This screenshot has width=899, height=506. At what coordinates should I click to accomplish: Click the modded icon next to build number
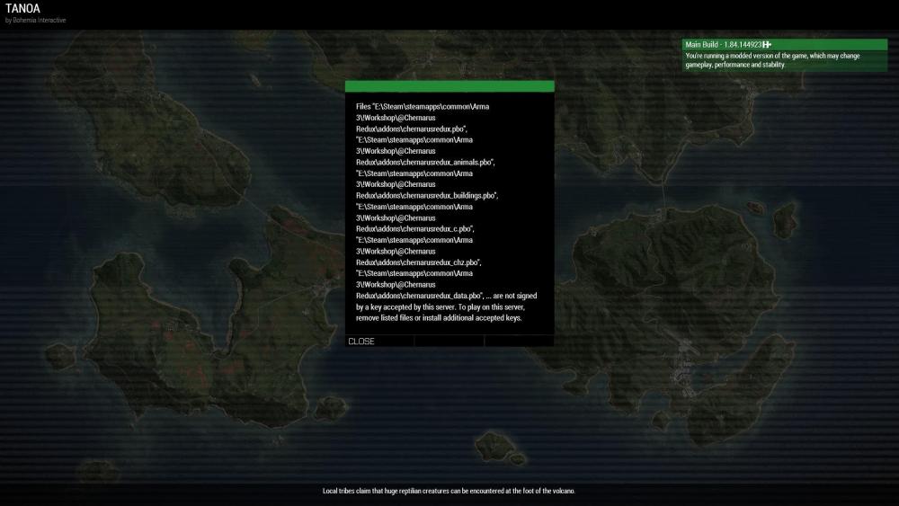[x=767, y=45]
